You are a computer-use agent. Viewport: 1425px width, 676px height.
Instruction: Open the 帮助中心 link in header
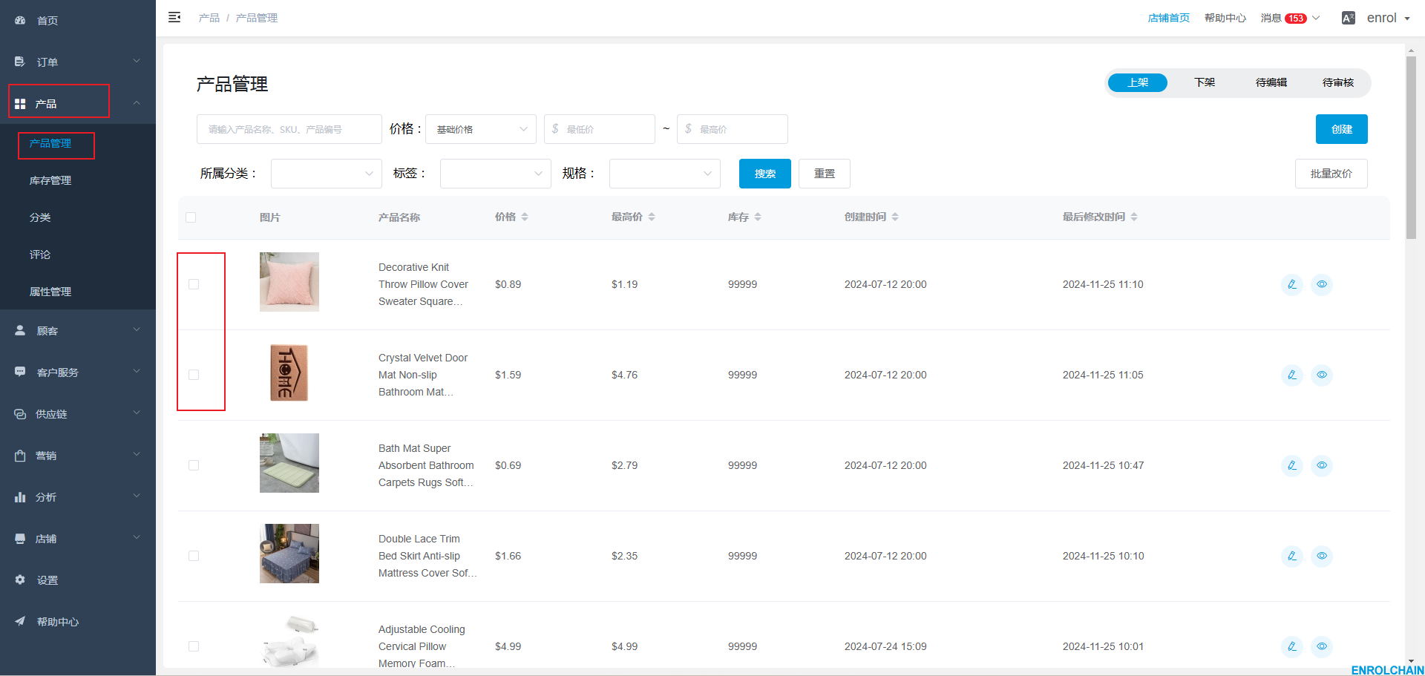click(x=1225, y=18)
